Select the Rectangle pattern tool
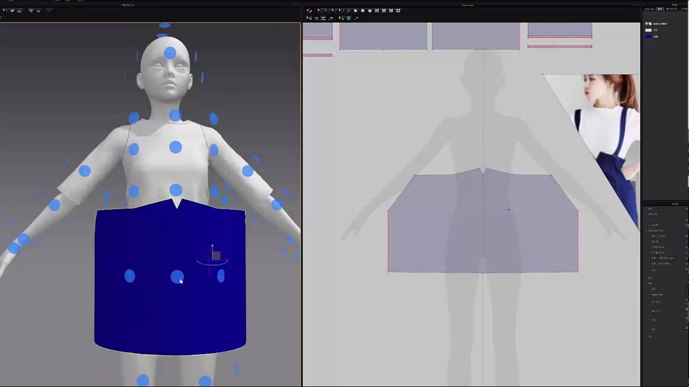Screen dimensions: 689x387 (363, 11)
